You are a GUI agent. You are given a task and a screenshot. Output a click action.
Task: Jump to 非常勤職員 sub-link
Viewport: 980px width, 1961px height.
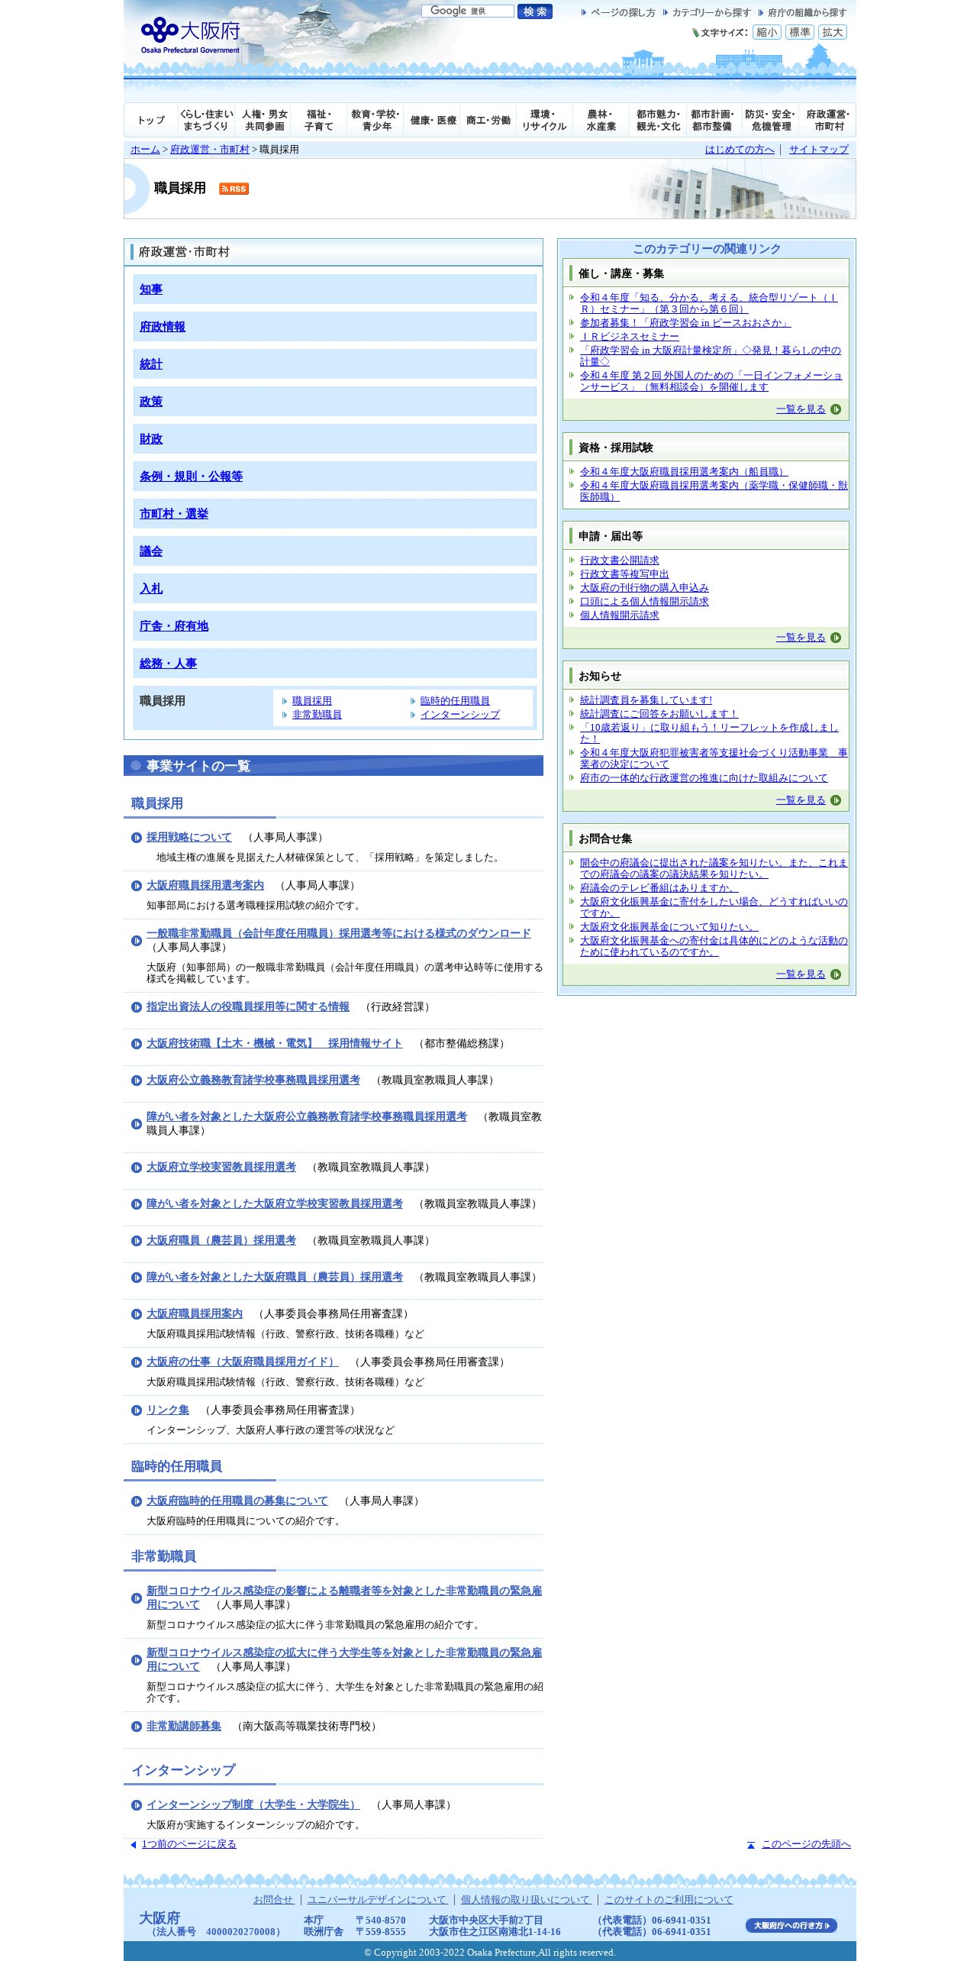click(317, 715)
